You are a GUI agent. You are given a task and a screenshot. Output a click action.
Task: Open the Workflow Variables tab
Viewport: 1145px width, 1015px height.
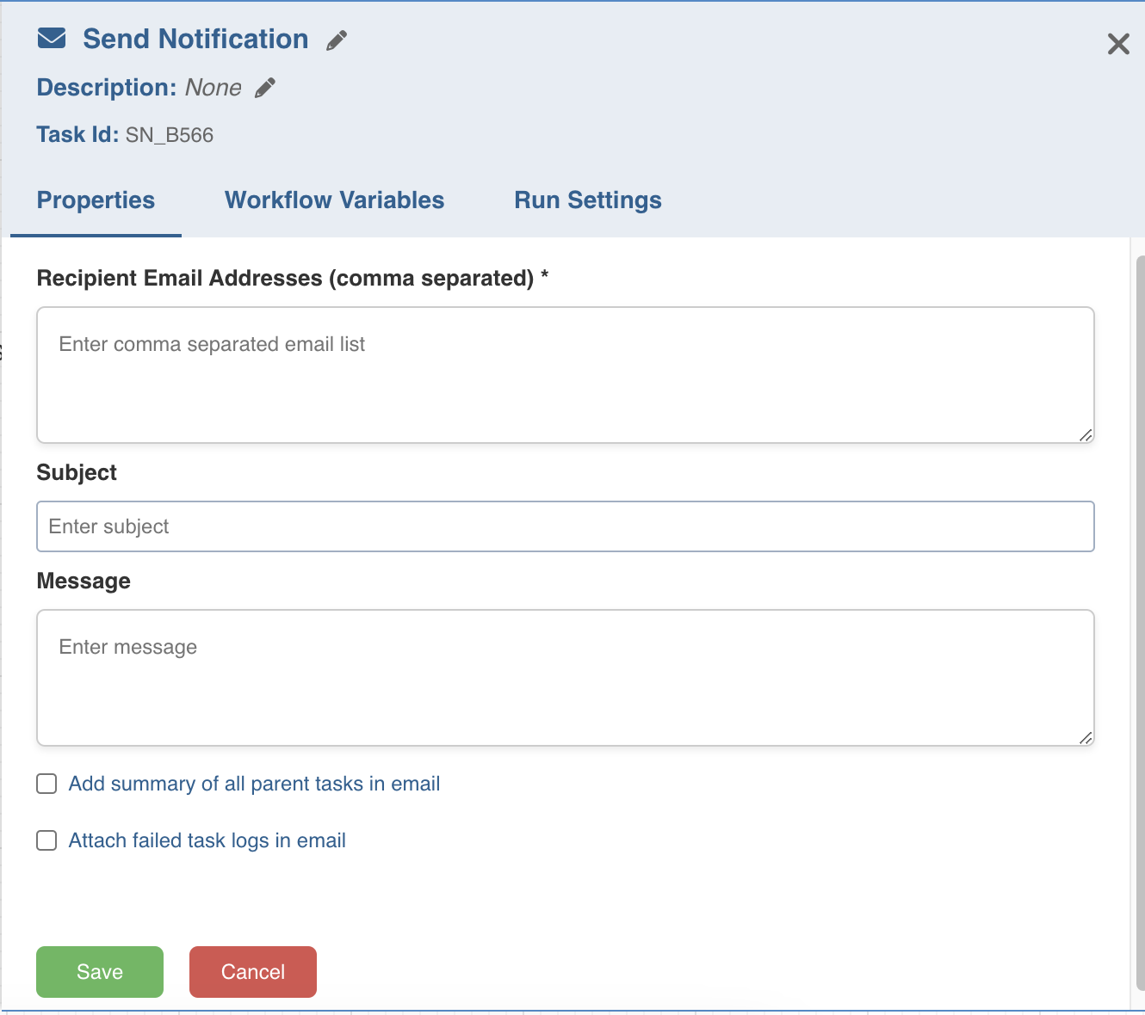point(335,200)
